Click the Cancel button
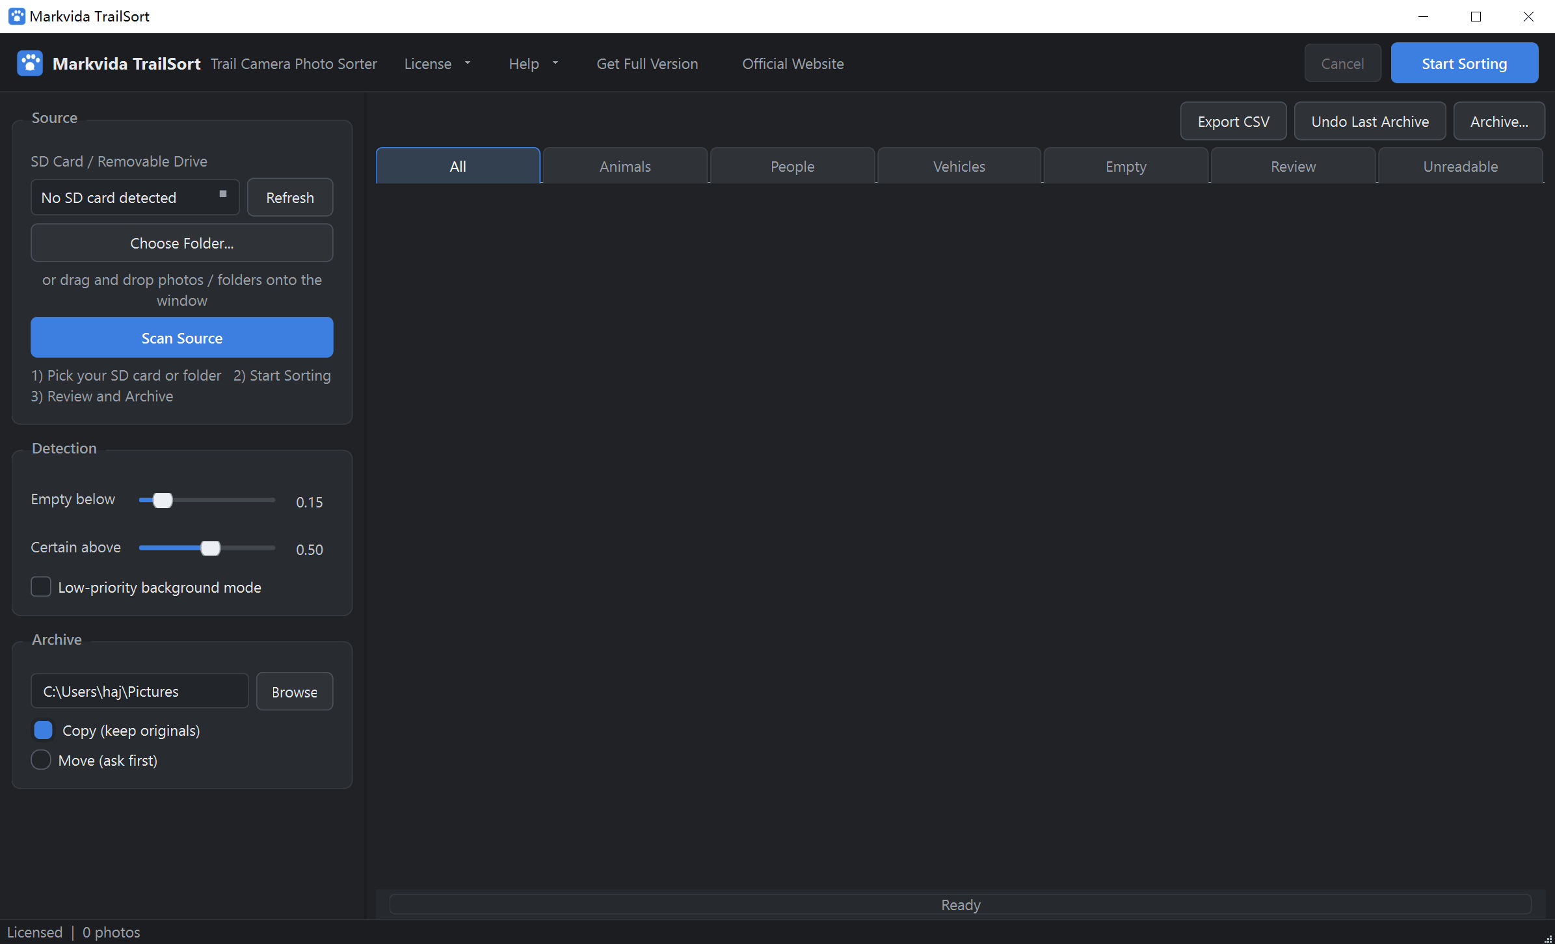The image size is (1555, 944). (1342, 63)
